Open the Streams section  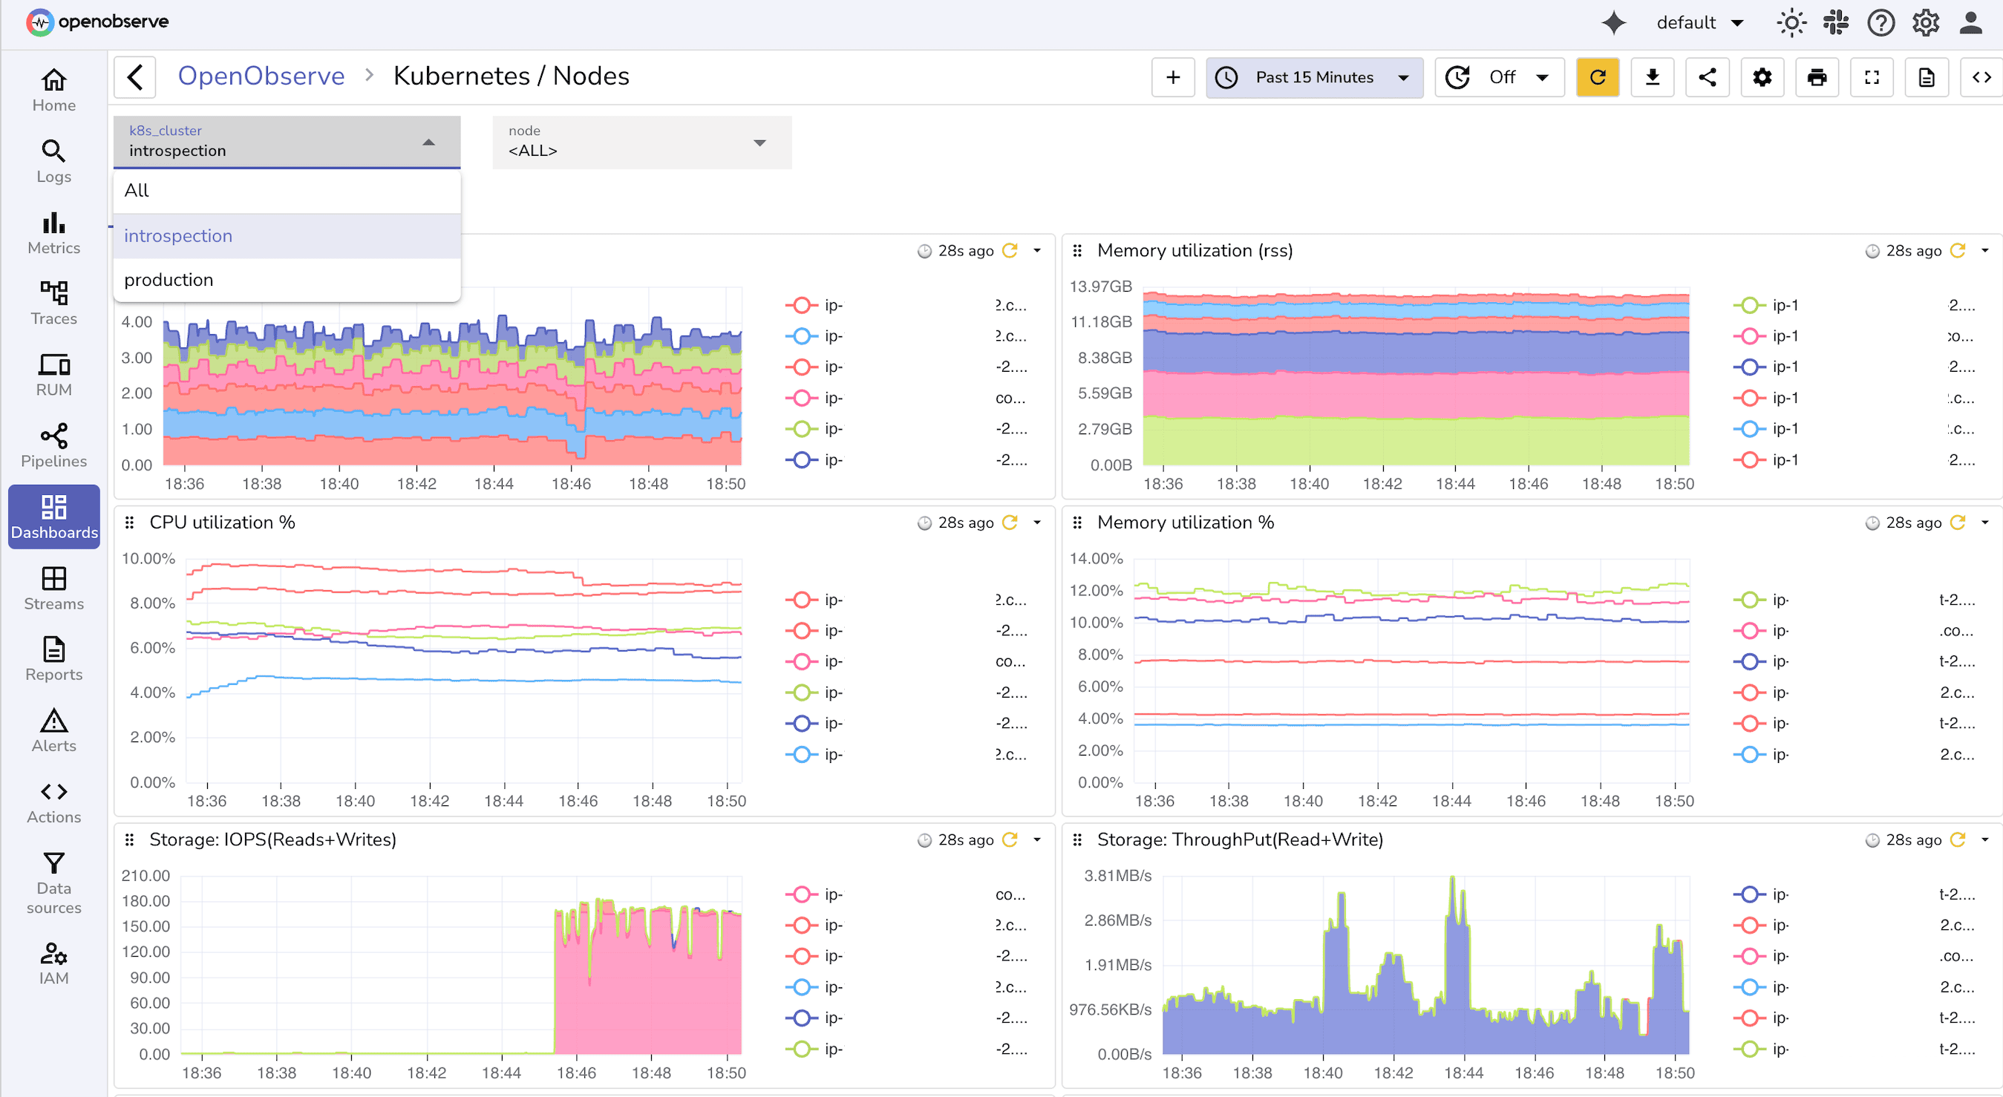pyautogui.click(x=53, y=589)
